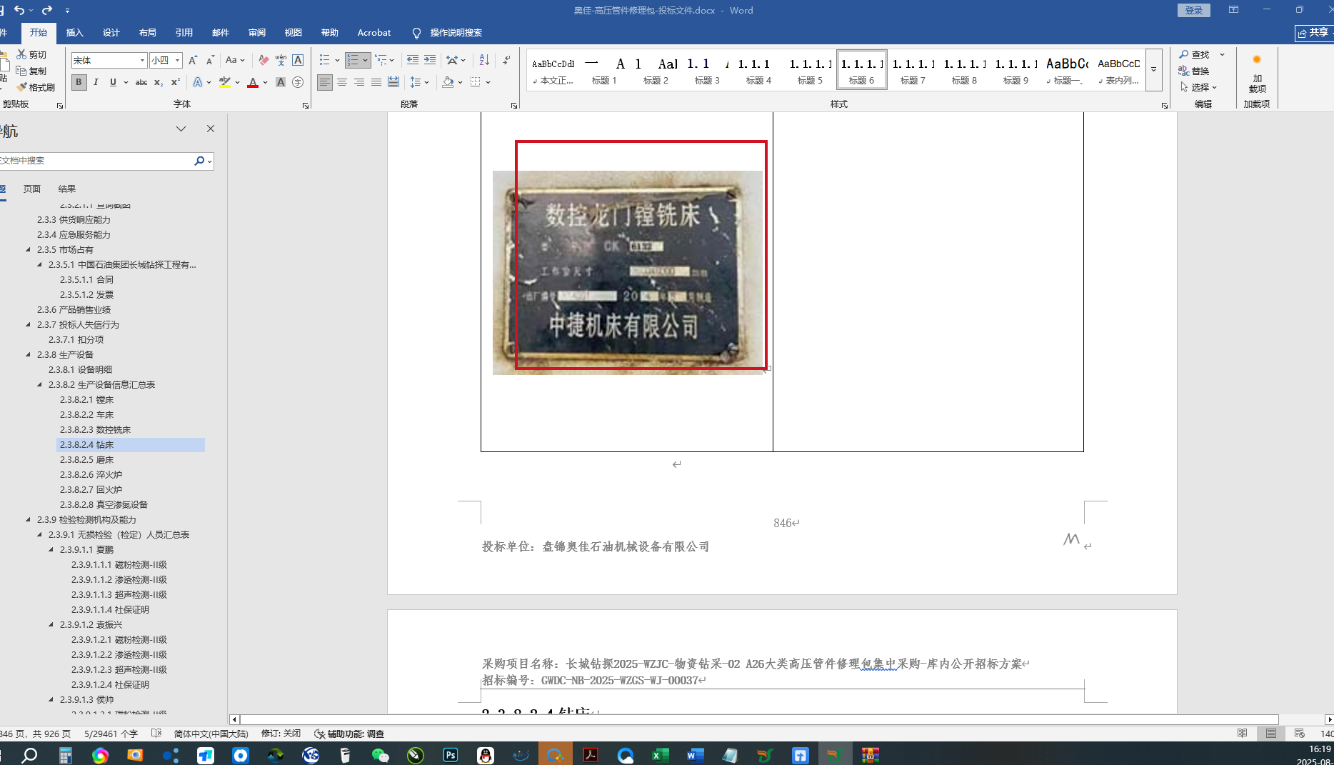
Task: Click the Format Painter brush icon
Action: pos(22,87)
